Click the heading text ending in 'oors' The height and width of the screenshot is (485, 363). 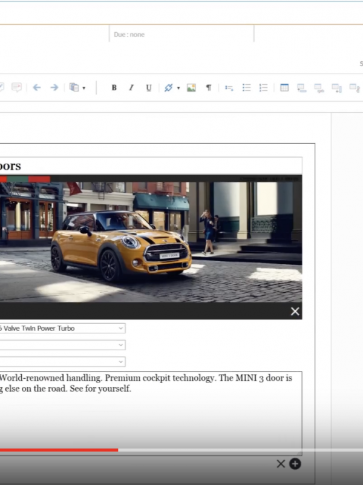coord(10,166)
